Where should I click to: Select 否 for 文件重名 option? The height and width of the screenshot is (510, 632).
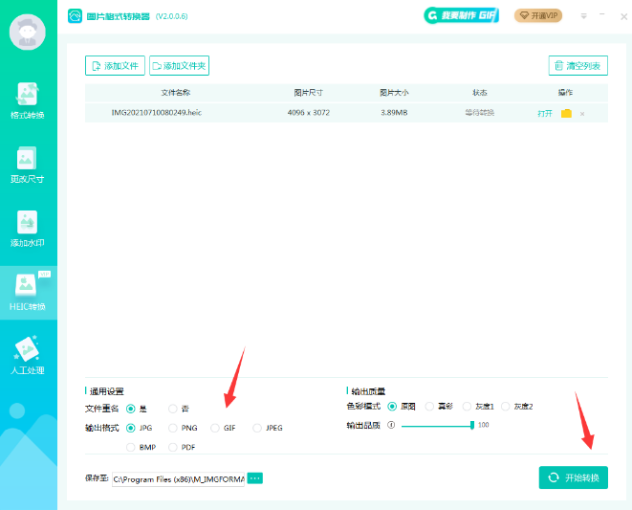173,409
